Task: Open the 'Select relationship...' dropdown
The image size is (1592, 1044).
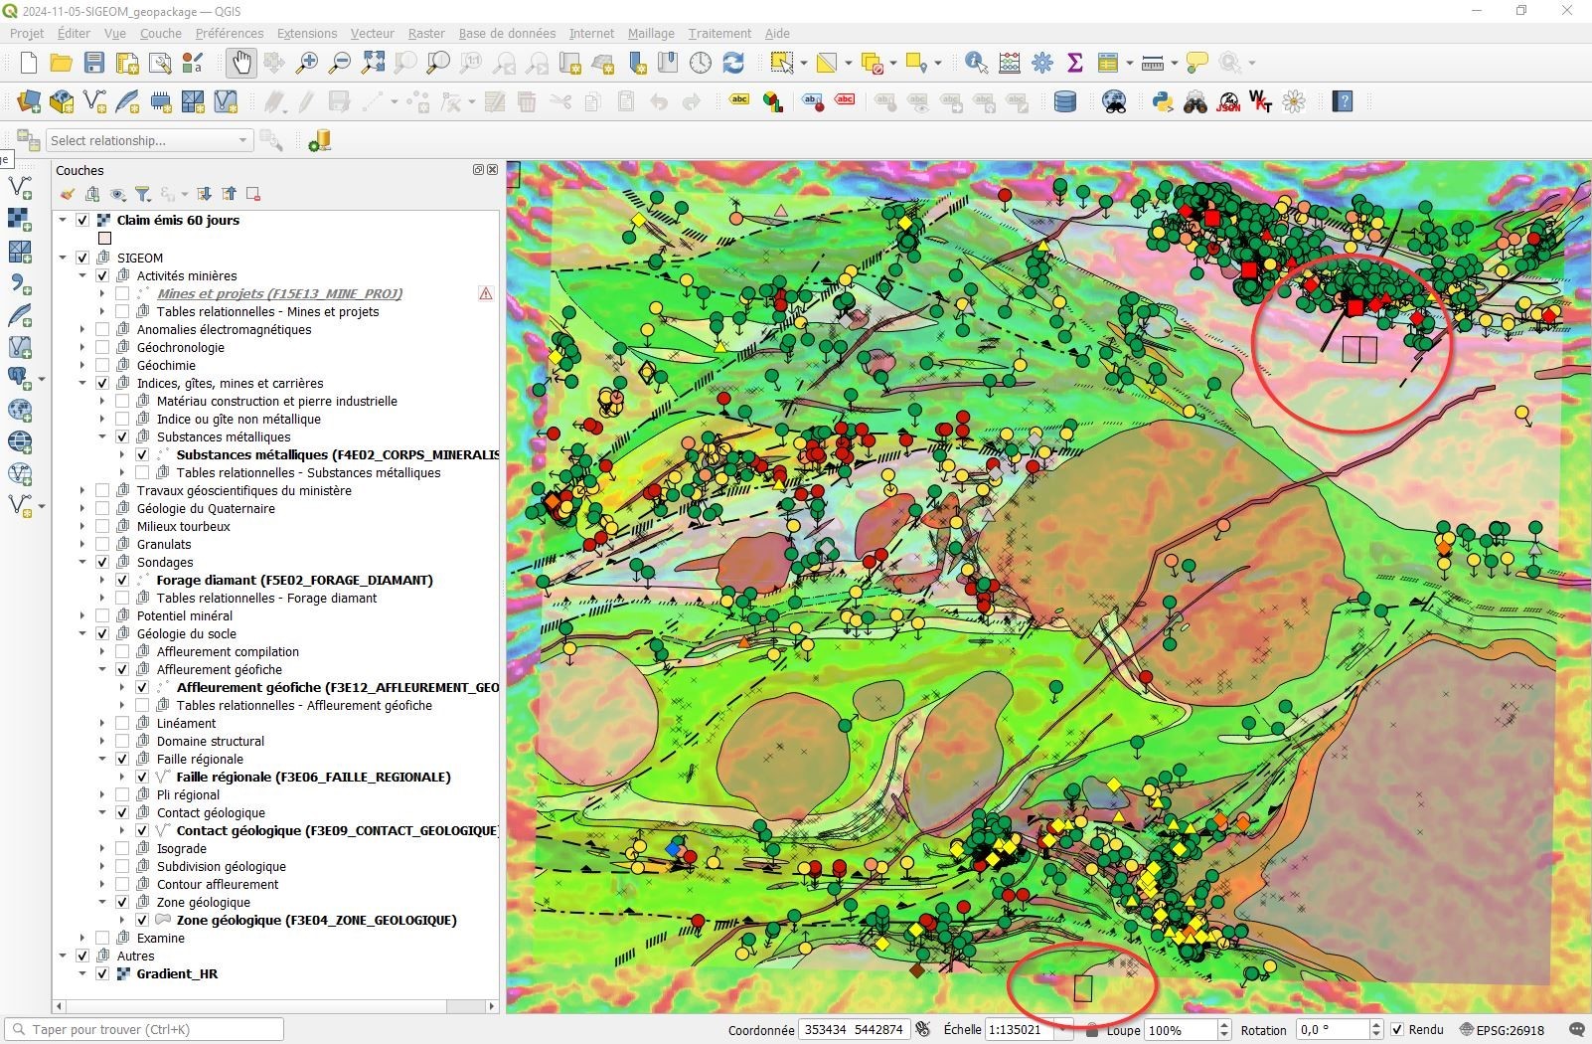Action: [242, 139]
